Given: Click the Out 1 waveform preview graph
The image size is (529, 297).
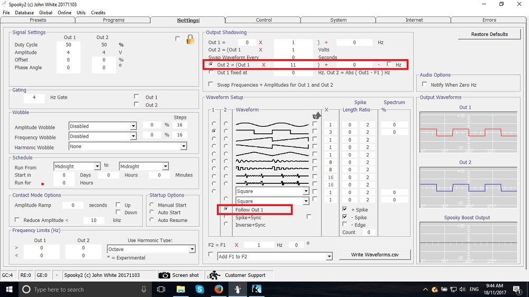Looking at the screenshot, I should (x=468, y=132).
